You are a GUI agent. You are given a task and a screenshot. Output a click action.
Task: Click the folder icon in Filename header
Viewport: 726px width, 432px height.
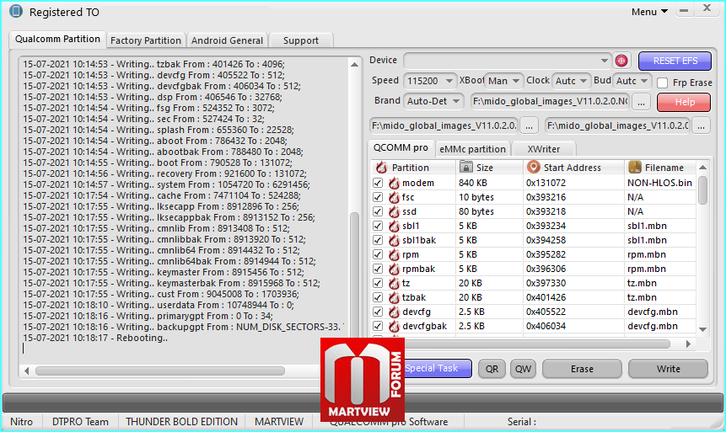pyautogui.click(x=635, y=167)
